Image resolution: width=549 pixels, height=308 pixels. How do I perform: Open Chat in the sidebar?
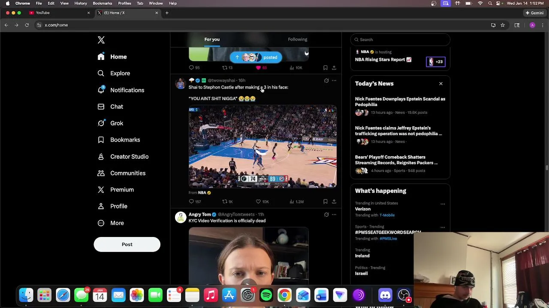pos(111,107)
